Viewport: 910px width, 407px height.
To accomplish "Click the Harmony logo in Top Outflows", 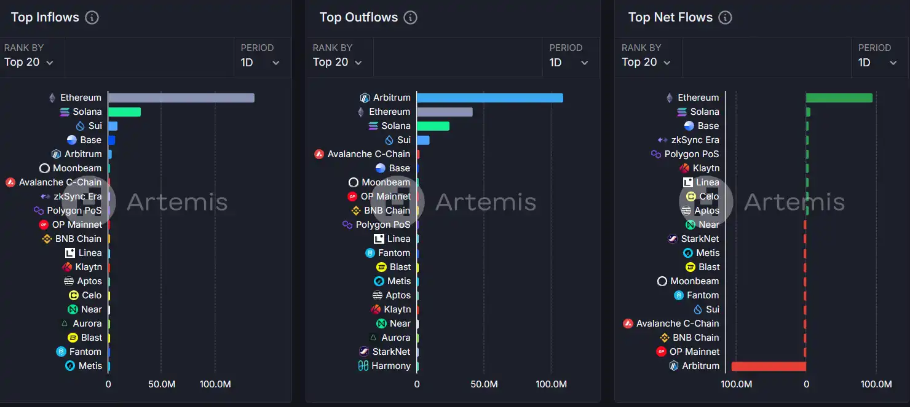I will [363, 366].
